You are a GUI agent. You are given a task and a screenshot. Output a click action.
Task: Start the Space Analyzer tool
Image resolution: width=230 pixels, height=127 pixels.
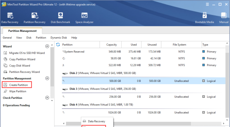[x=84, y=18]
